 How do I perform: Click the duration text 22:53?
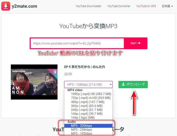(68, 74)
